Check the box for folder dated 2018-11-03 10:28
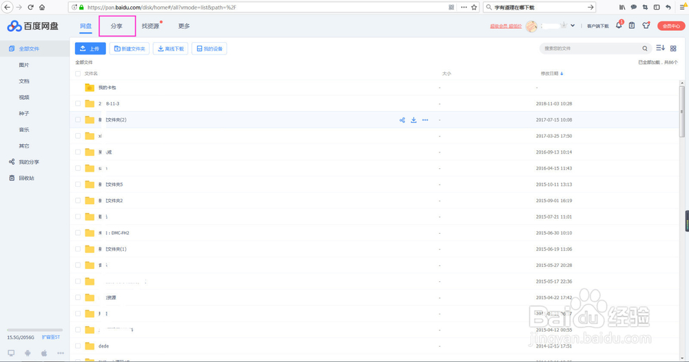689x362 pixels. click(x=78, y=104)
